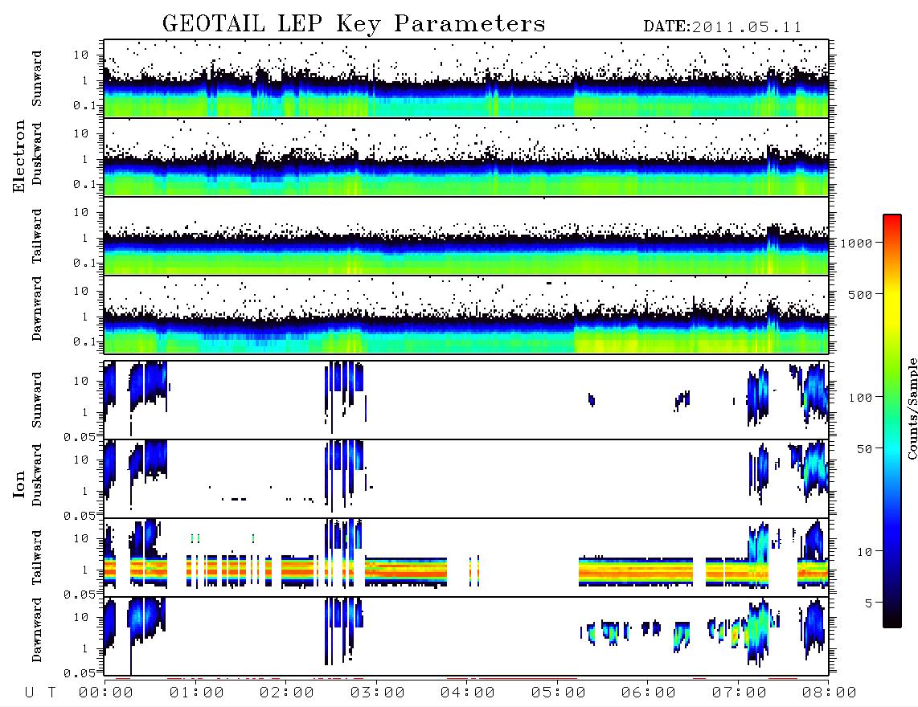This screenshot has height=707, width=918.
Task: Click the "03:00" time tick label
Action: click(x=378, y=693)
